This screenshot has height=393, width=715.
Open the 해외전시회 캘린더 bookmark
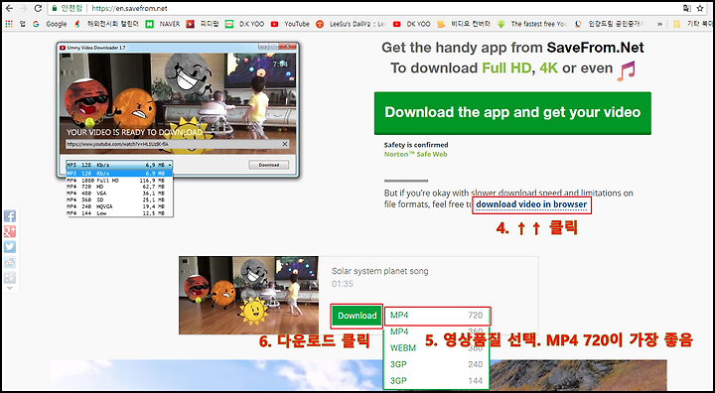(x=106, y=24)
